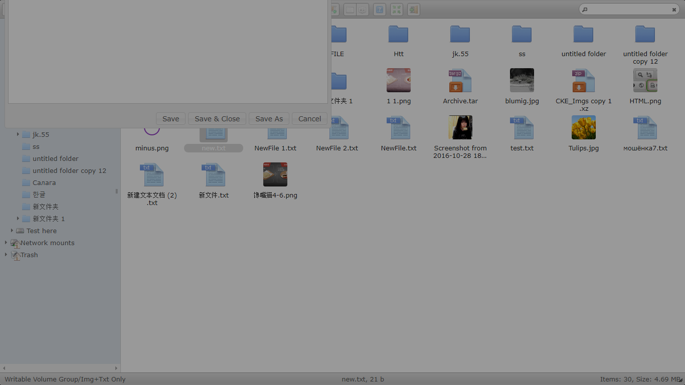Click the magnifier icon in search box
The width and height of the screenshot is (685, 385).
coord(585,10)
